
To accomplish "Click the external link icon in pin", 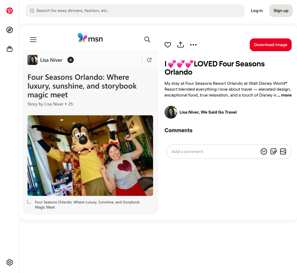I will coord(149,60).
